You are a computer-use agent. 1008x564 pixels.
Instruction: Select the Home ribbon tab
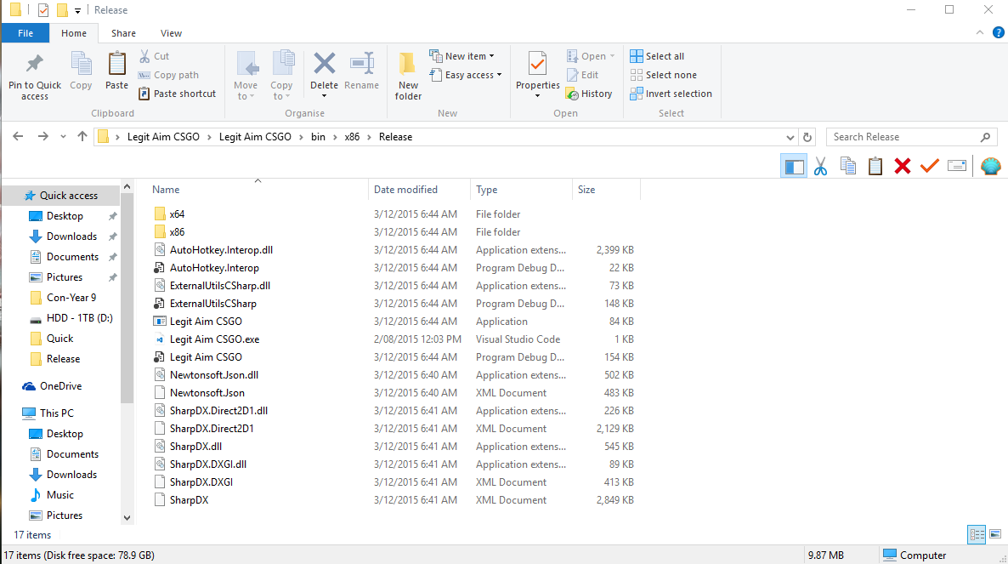pyautogui.click(x=74, y=33)
